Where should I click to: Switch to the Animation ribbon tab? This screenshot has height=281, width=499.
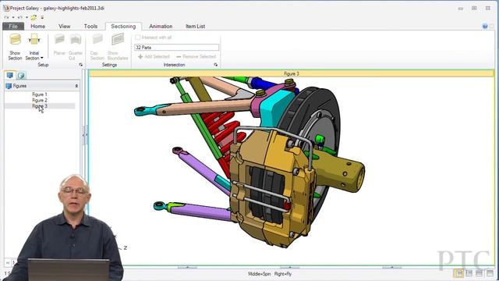point(161,26)
